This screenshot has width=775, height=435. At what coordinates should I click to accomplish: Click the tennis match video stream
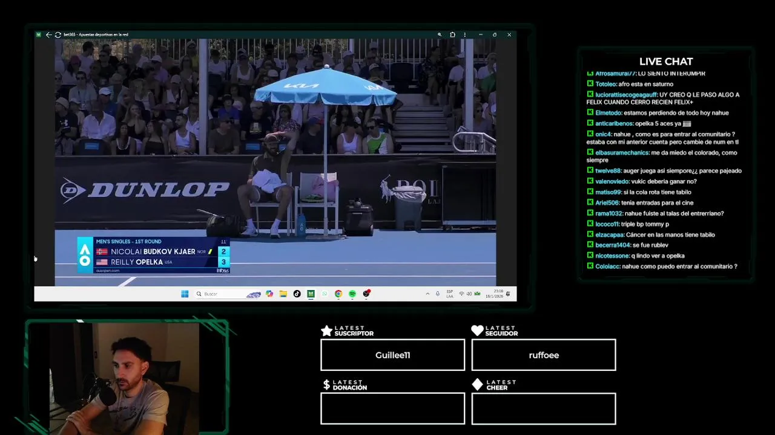pos(275,163)
